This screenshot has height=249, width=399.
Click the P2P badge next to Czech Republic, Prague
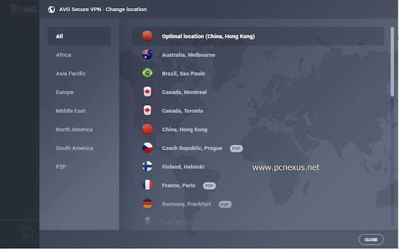tap(236, 148)
